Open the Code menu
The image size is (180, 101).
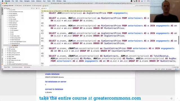(33, 1)
